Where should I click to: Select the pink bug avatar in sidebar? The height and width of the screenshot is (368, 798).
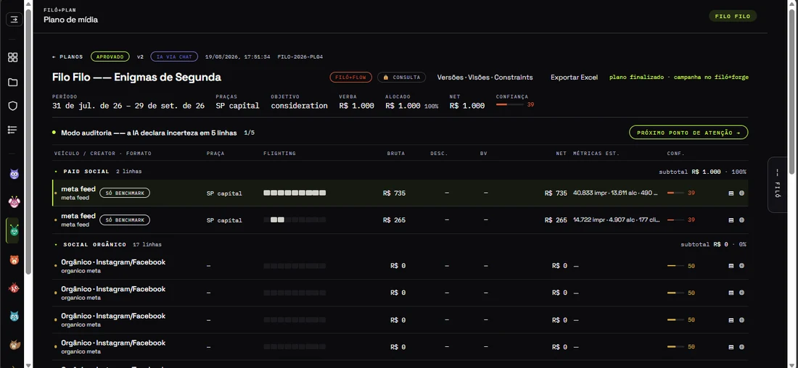click(15, 202)
